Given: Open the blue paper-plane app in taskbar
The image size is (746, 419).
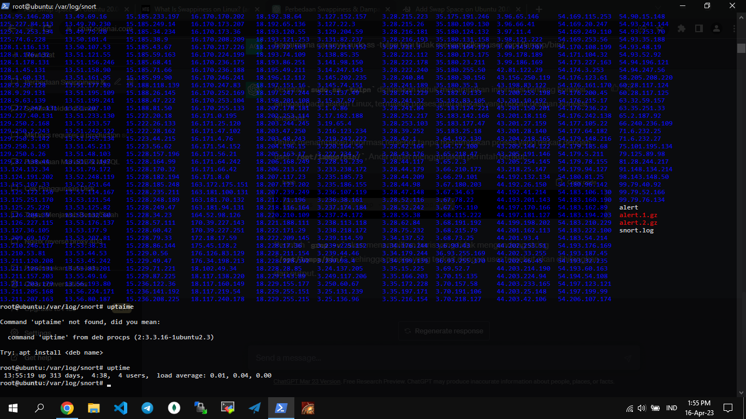Looking at the screenshot, I should [x=254, y=408].
